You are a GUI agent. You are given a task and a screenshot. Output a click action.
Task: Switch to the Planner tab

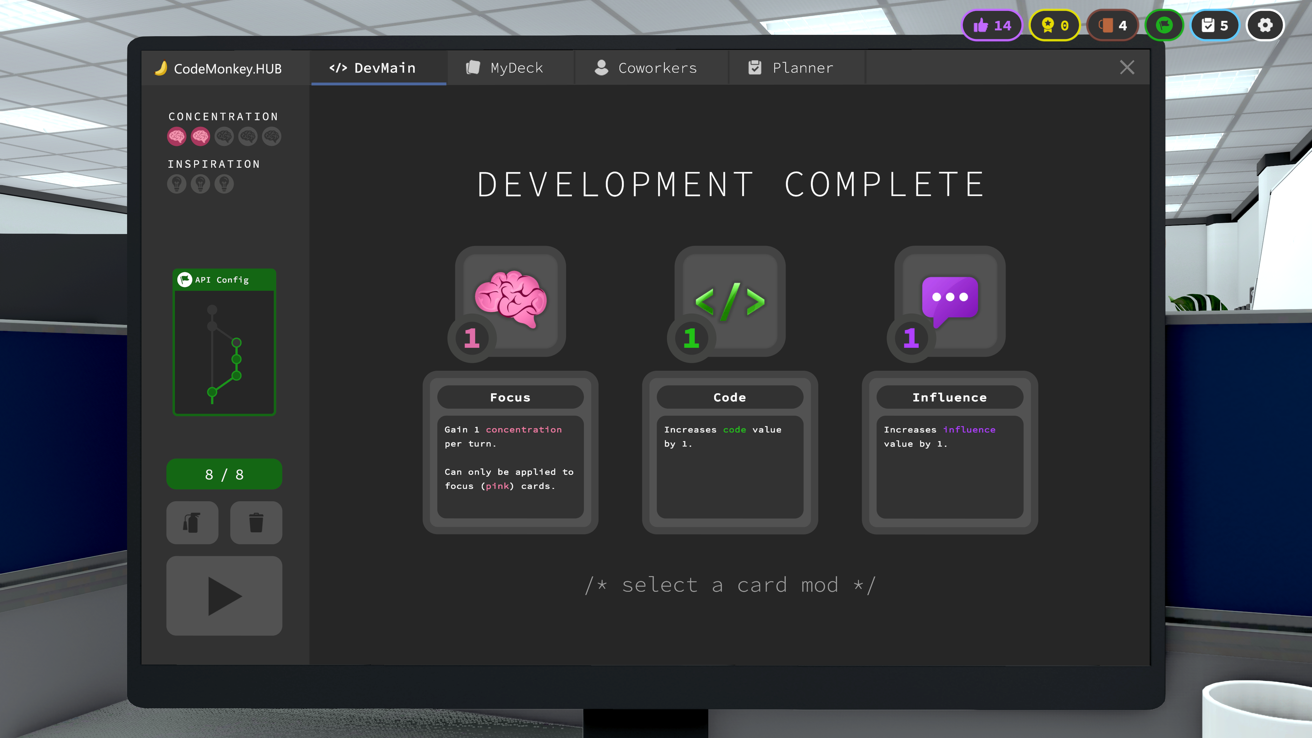[x=796, y=68]
